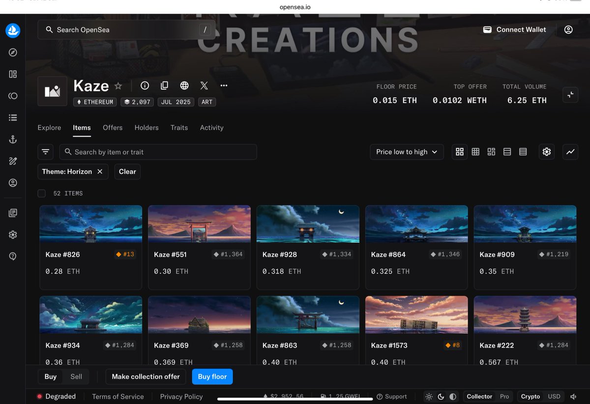This screenshot has width=590, height=404.
Task: Select the mosaic view icon
Action: 491,152
